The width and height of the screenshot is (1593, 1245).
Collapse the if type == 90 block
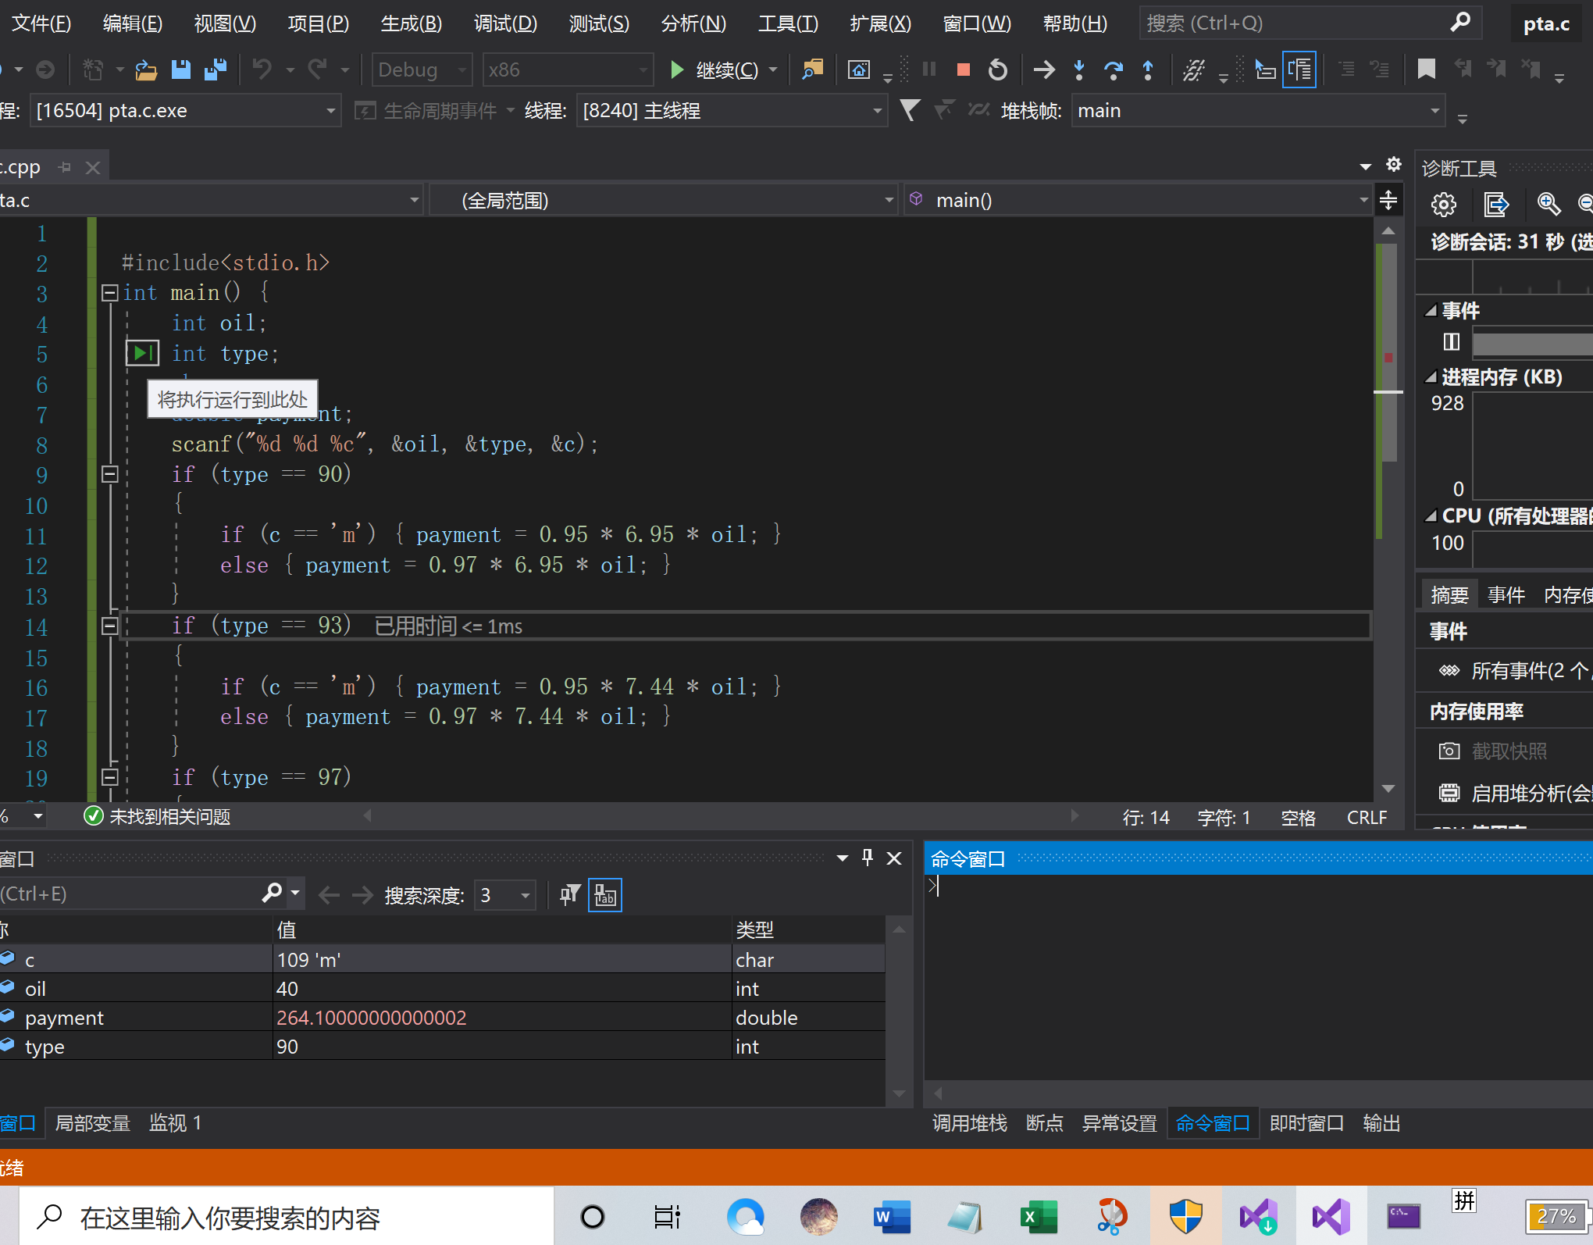(x=110, y=474)
